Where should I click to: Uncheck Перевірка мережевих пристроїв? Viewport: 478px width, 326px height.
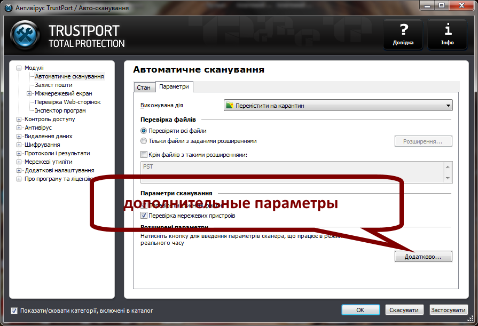coord(143,216)
